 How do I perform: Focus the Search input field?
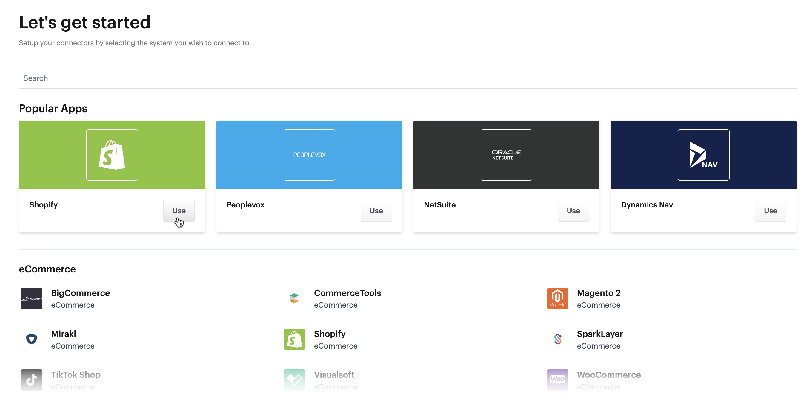pos(407,78)
